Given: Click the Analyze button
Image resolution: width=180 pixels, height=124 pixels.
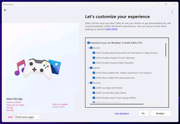Looking at the screenshot, I should [x=160, y=113].
